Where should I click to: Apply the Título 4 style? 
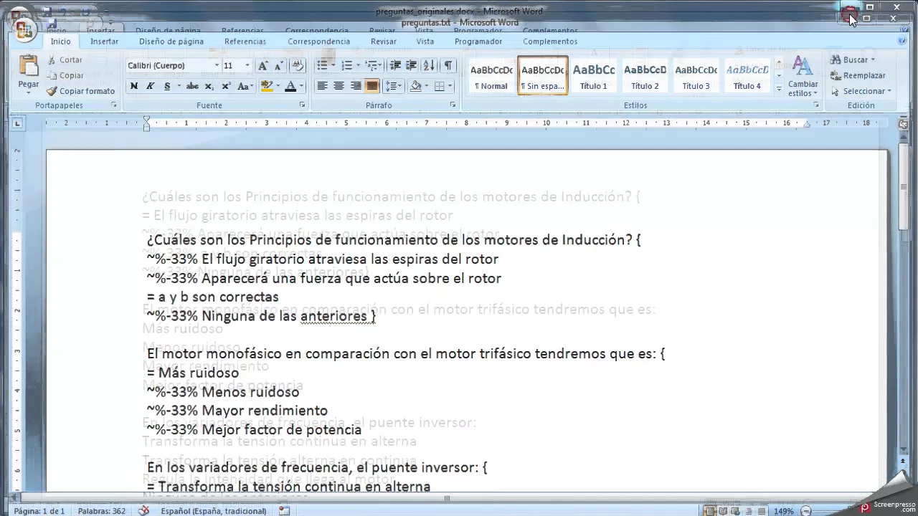click(747, 76)
